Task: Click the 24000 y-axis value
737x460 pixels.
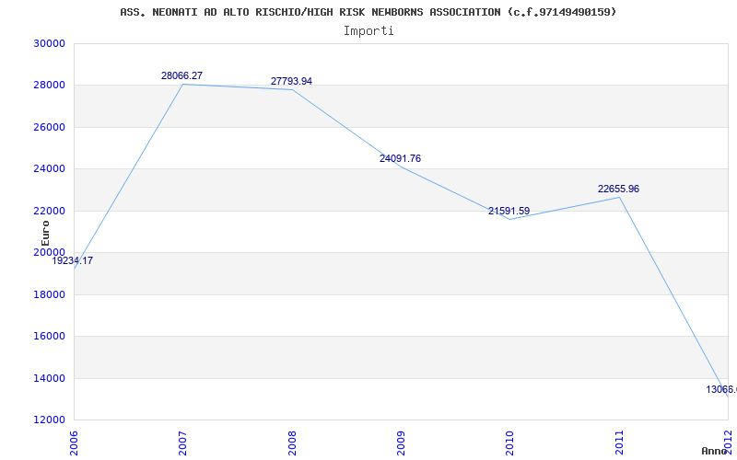Action: pos(49,169)
